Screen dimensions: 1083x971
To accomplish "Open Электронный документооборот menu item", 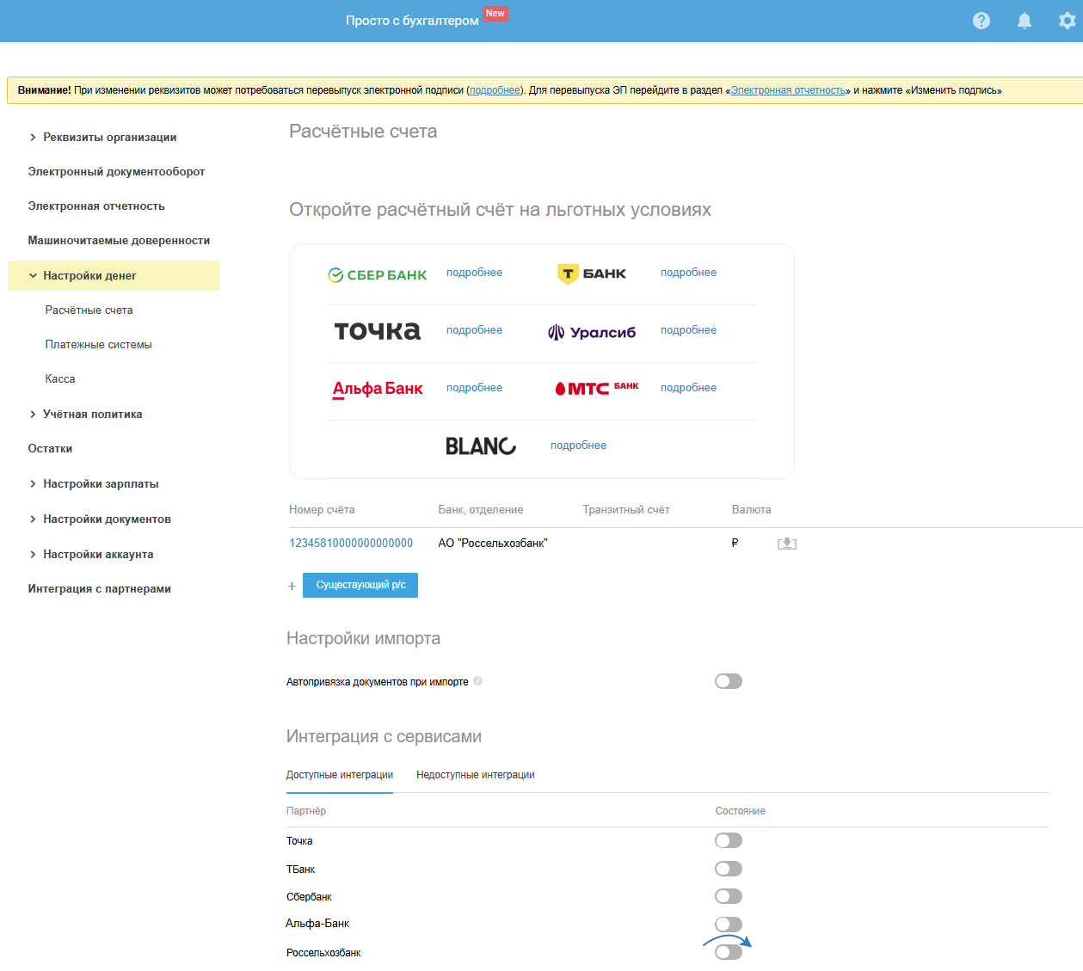I will [x=116, y=172].
